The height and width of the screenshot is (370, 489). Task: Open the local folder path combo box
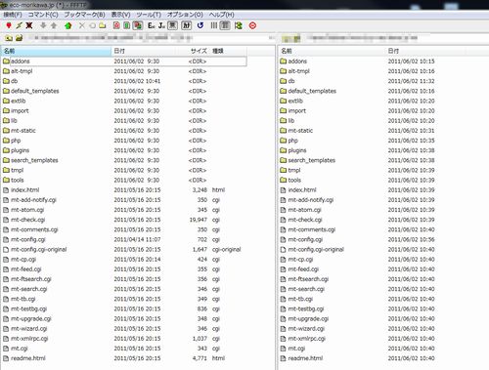click(151, 38)
